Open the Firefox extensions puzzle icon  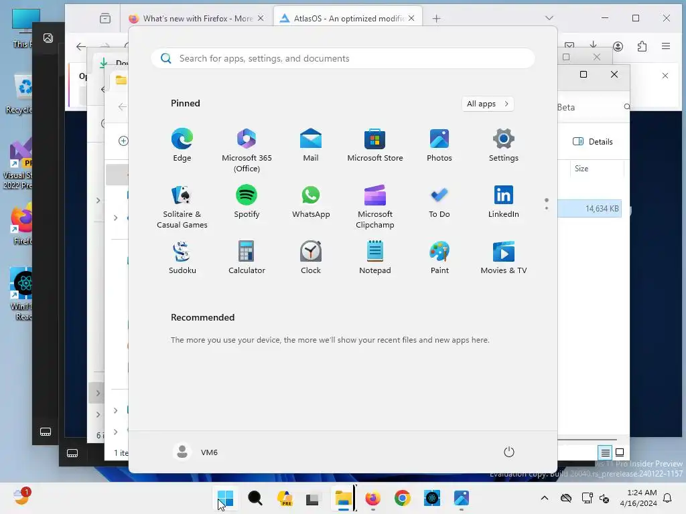(642, 46)
